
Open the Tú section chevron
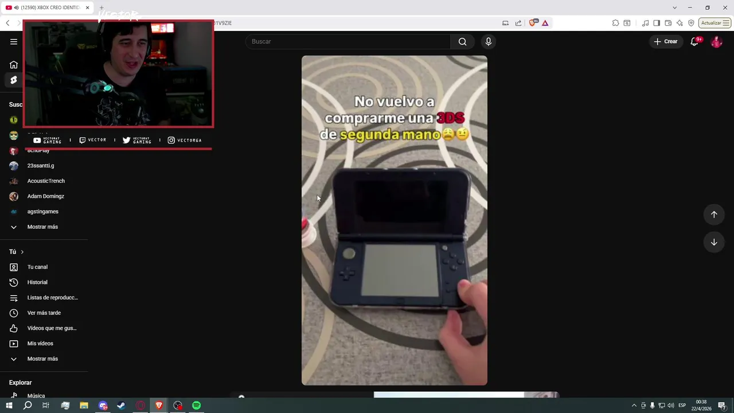click(22, 252)
